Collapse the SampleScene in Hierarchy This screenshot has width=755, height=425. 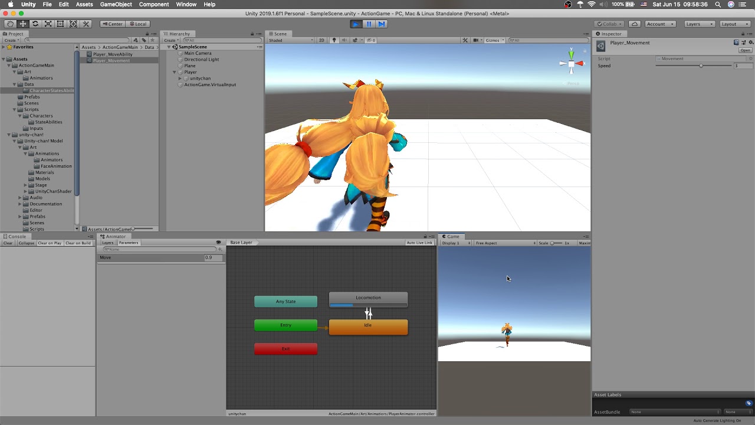pos(169,47)
